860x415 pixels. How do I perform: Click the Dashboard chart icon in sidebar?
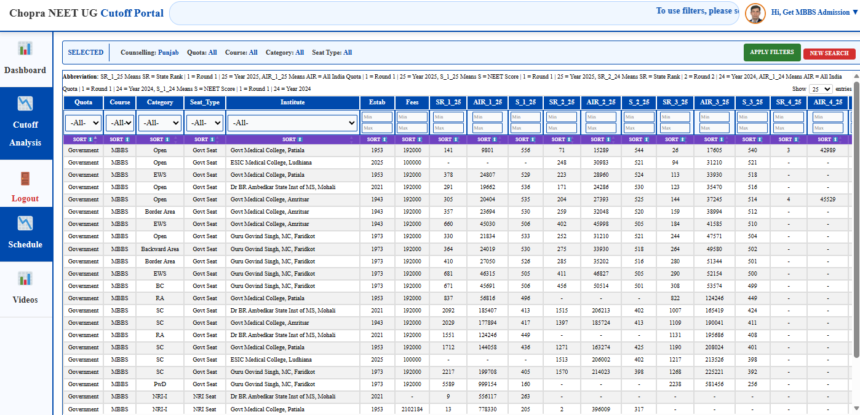click(x=25, y=48)
